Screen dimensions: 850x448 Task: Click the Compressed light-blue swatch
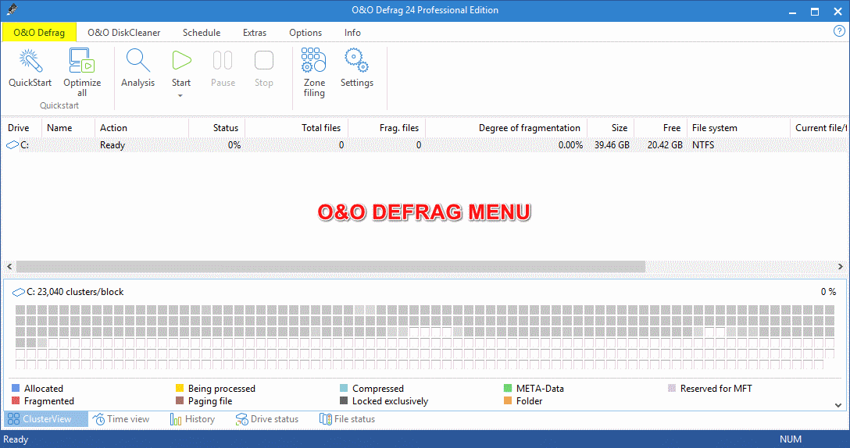click(x=344, y=388)
